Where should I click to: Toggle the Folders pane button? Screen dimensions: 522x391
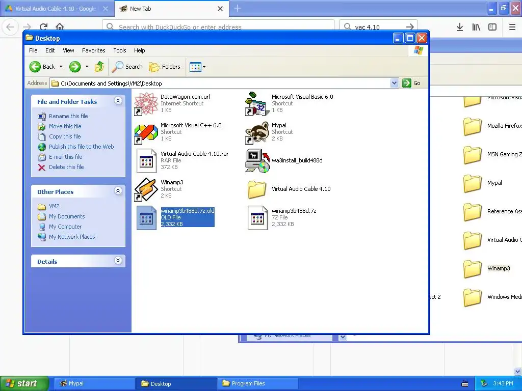(x=165, y=67)
